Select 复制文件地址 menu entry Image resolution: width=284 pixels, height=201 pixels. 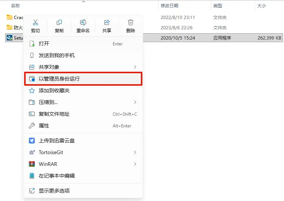coord(83,114)
